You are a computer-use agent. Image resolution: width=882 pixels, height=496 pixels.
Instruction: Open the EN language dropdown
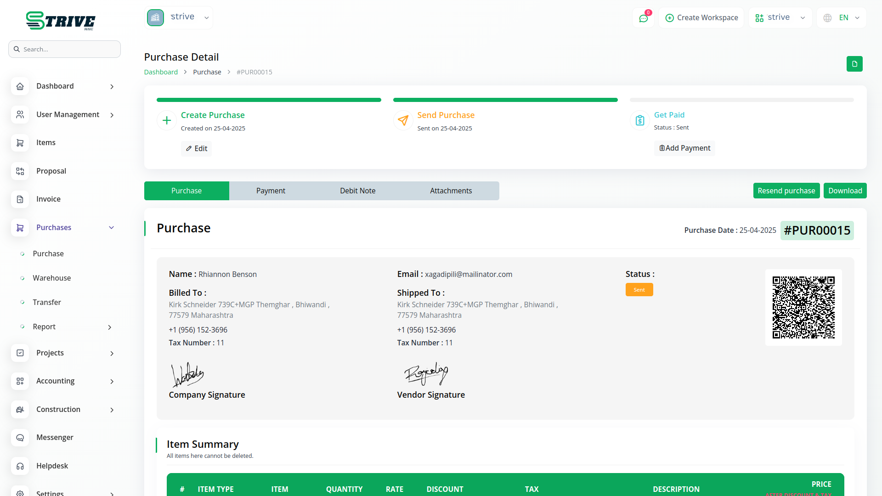[842, 18]
